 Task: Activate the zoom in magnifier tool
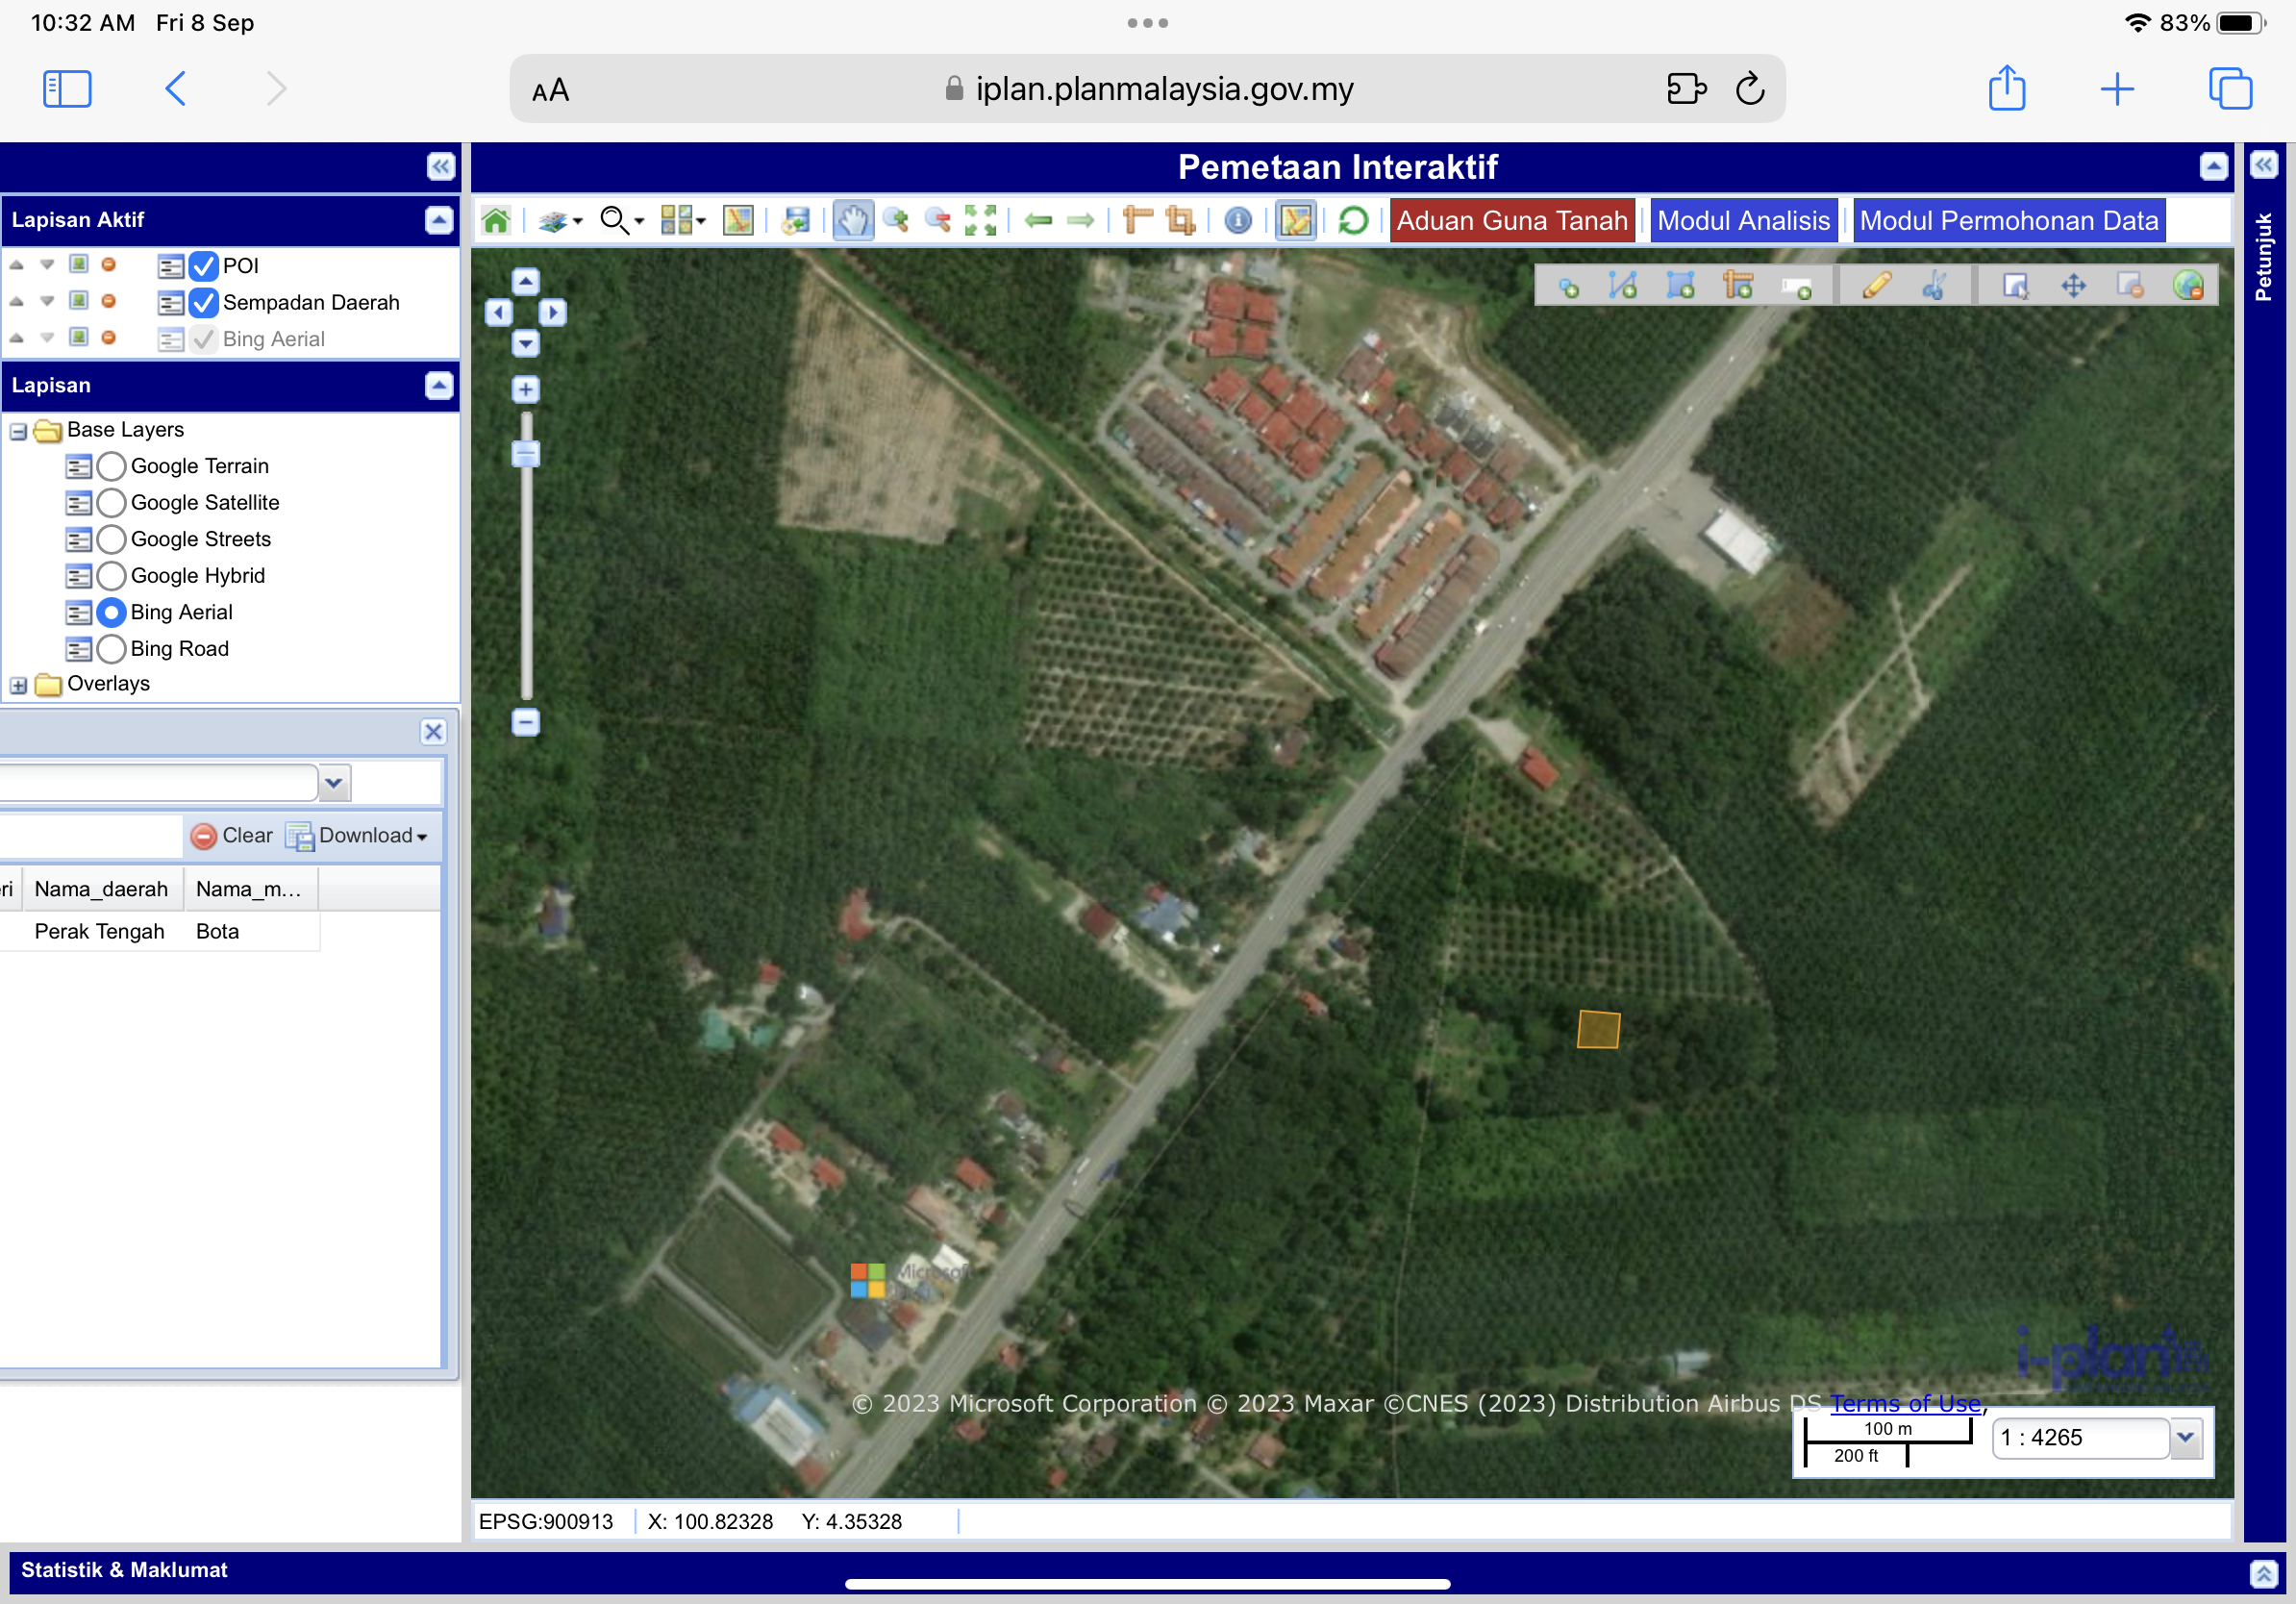tap(896, 220)
